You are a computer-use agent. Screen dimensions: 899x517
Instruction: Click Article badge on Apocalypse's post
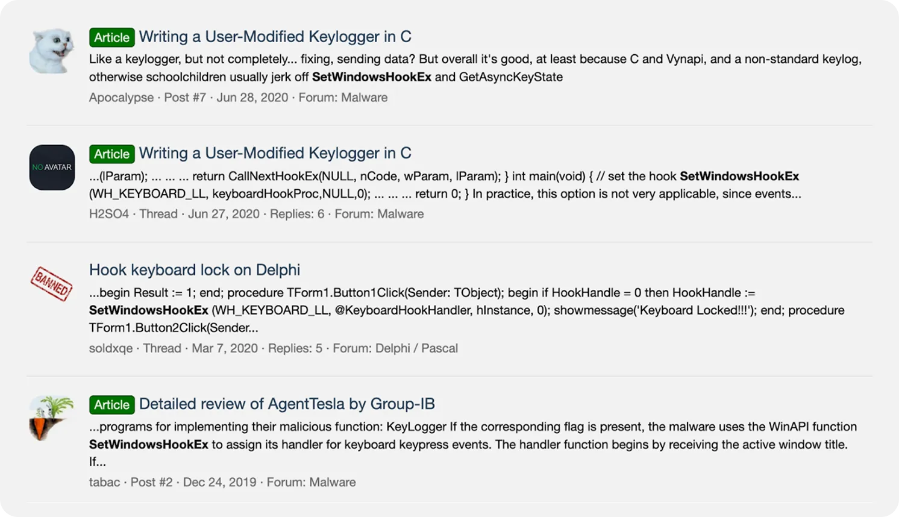point(111,37)
